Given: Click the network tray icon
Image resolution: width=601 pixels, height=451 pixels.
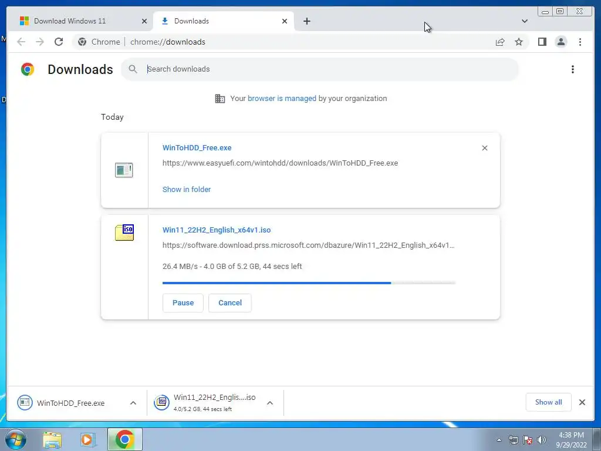Looking at the screenshot, I should (x=513, y=440).
